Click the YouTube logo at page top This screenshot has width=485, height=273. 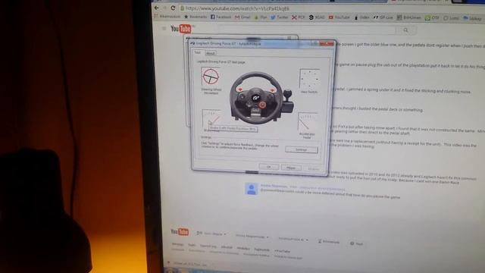point(181,29)
